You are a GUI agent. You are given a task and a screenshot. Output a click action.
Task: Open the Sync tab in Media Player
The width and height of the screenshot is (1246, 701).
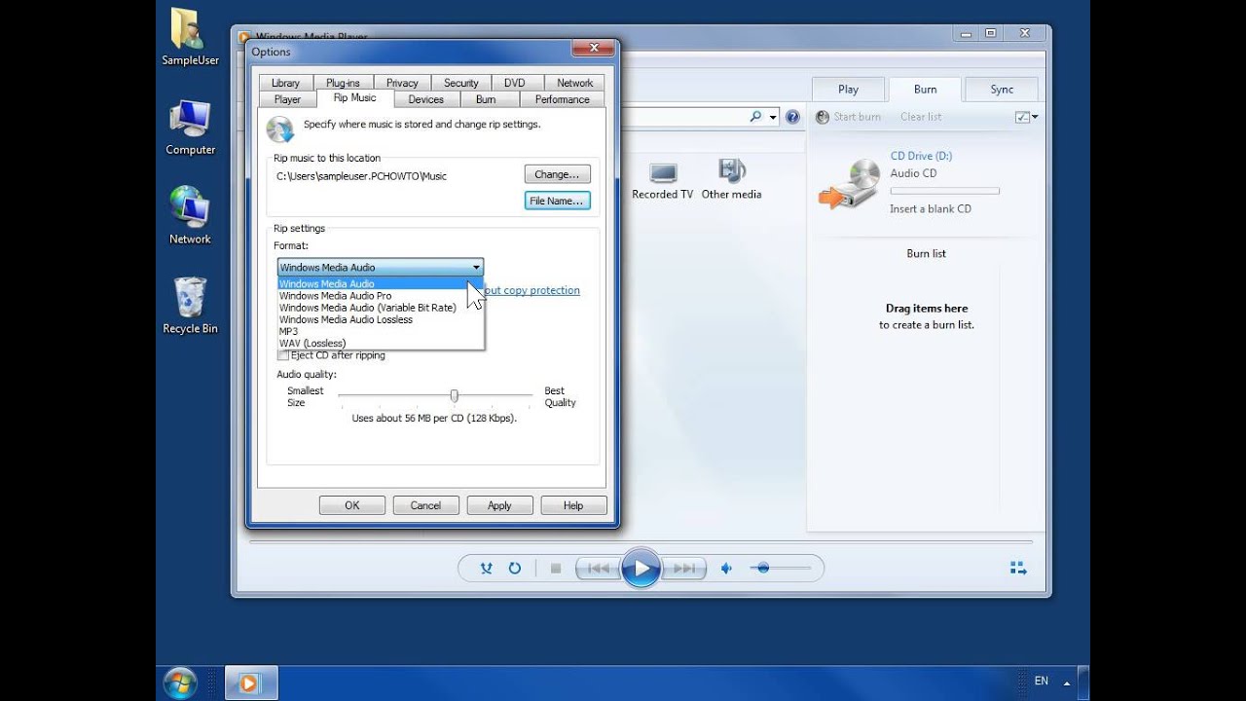tap(1002, 90)
